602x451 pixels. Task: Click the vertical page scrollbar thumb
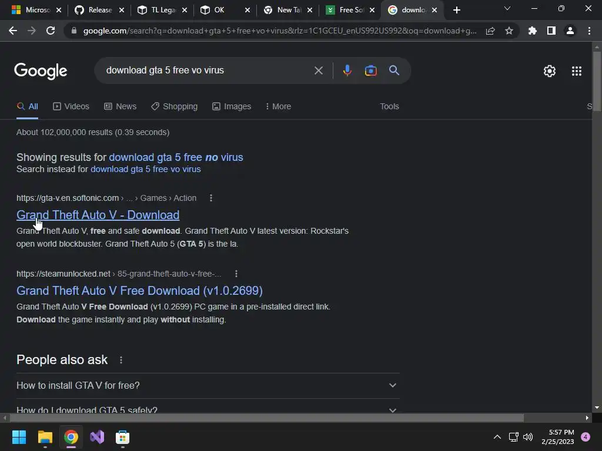coord(597,81)
